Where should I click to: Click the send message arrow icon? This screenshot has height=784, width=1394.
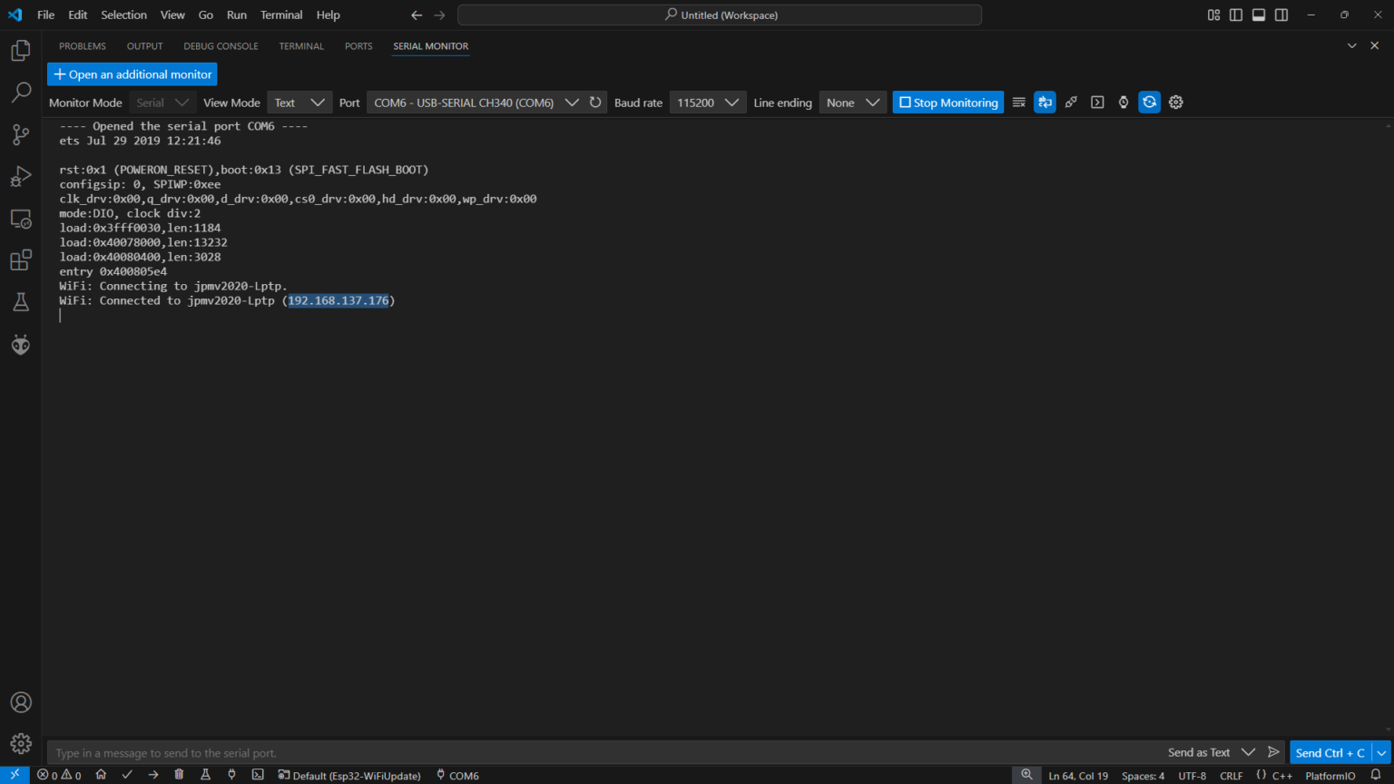click(x=1273, y=752)
